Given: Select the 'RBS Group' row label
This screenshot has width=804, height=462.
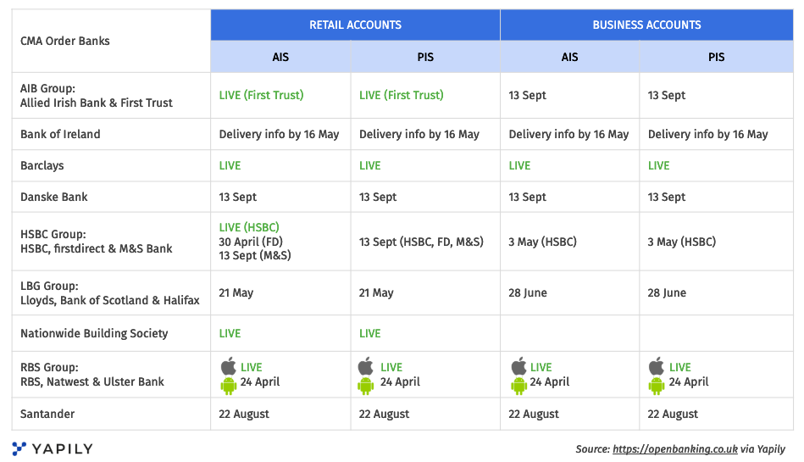Looking at the screenshot, I should pyautogui.click(x=92, y=375).
